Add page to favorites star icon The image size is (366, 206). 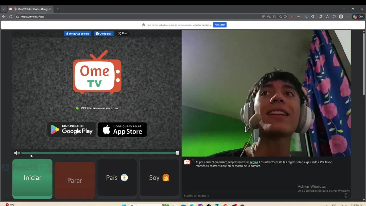281,17
